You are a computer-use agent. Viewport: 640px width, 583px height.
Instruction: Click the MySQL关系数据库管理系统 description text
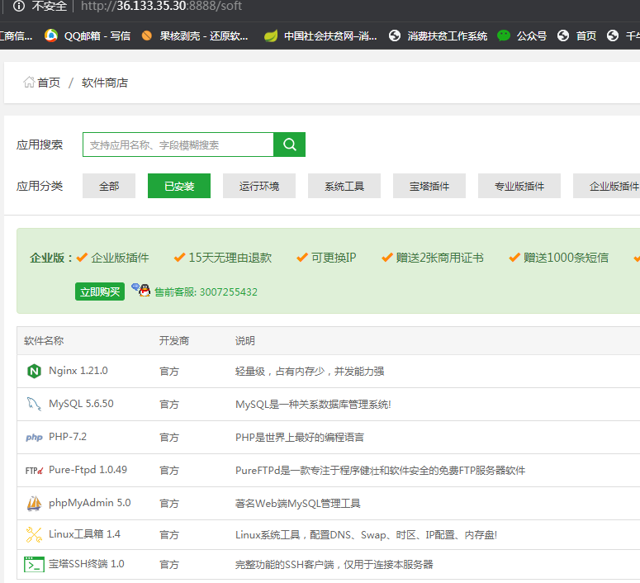pyautogui.click(x=313, y=404)
